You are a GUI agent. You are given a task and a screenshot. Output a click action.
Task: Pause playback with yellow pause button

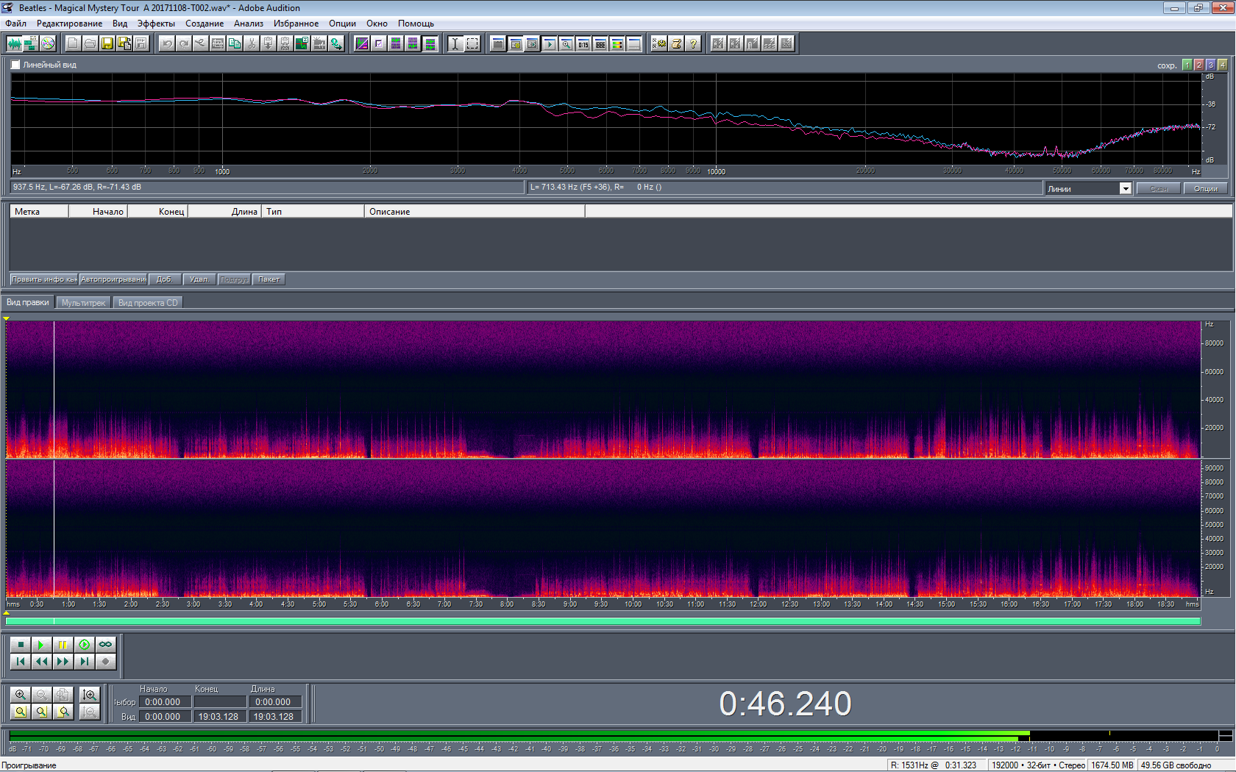click(63, 645)
